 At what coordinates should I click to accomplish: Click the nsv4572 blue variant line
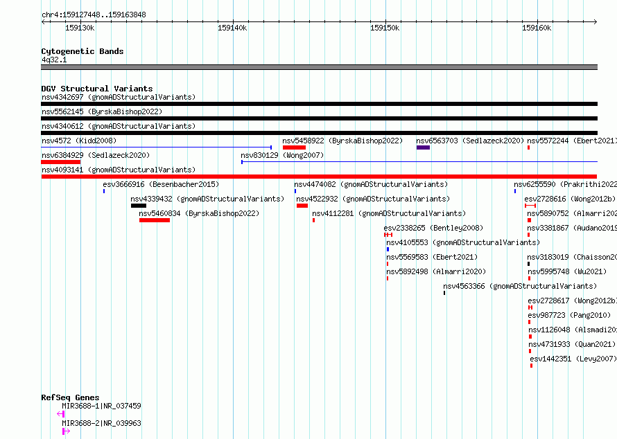[x=156, y=147]
